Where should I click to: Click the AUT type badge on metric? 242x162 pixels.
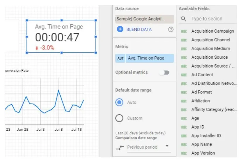coord(120,58)
